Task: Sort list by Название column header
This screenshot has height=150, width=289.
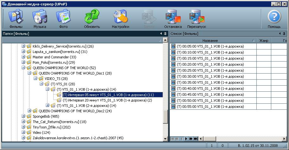Action: [x=213, y=40]
